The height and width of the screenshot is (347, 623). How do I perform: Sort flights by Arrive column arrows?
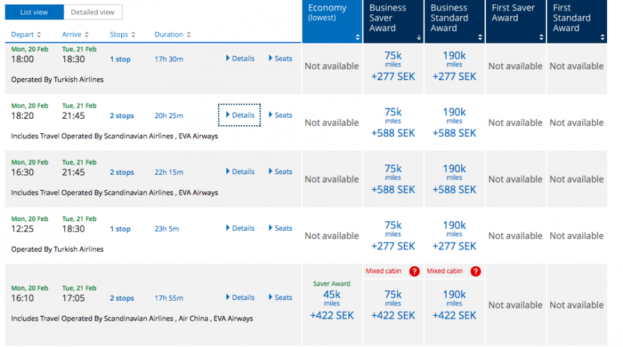pos(86,35)
